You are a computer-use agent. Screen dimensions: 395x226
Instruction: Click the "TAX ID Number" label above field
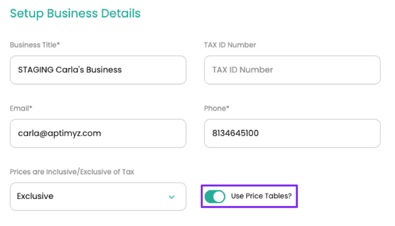[x=230, y=45]
